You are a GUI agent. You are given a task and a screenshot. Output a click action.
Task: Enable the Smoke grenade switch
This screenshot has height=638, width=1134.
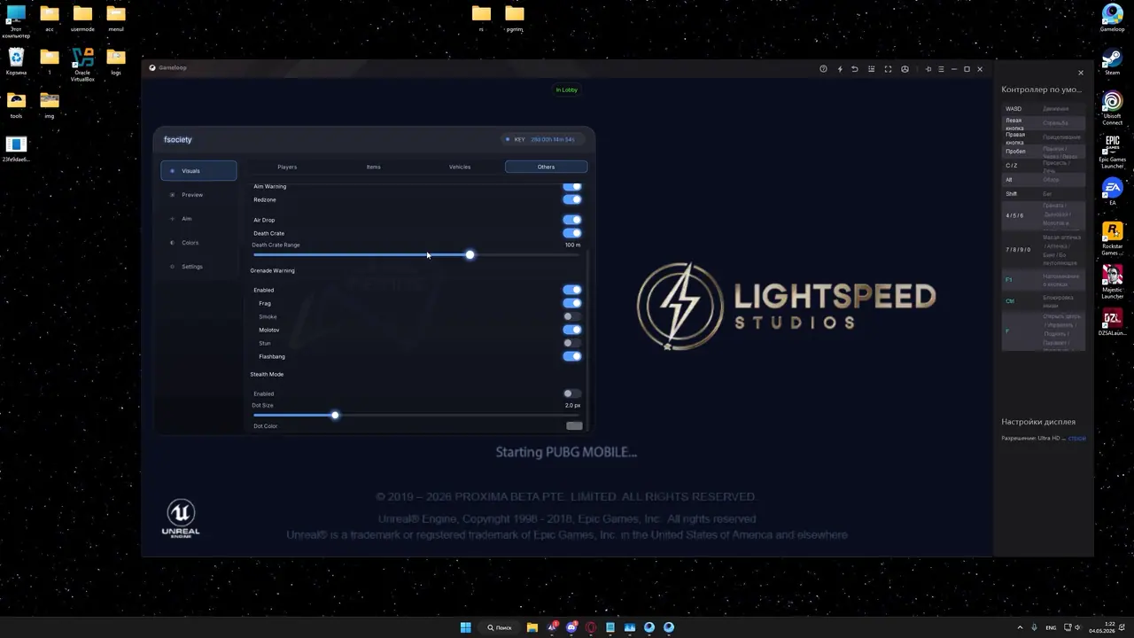pyautogui.click(x=572, y=316)
